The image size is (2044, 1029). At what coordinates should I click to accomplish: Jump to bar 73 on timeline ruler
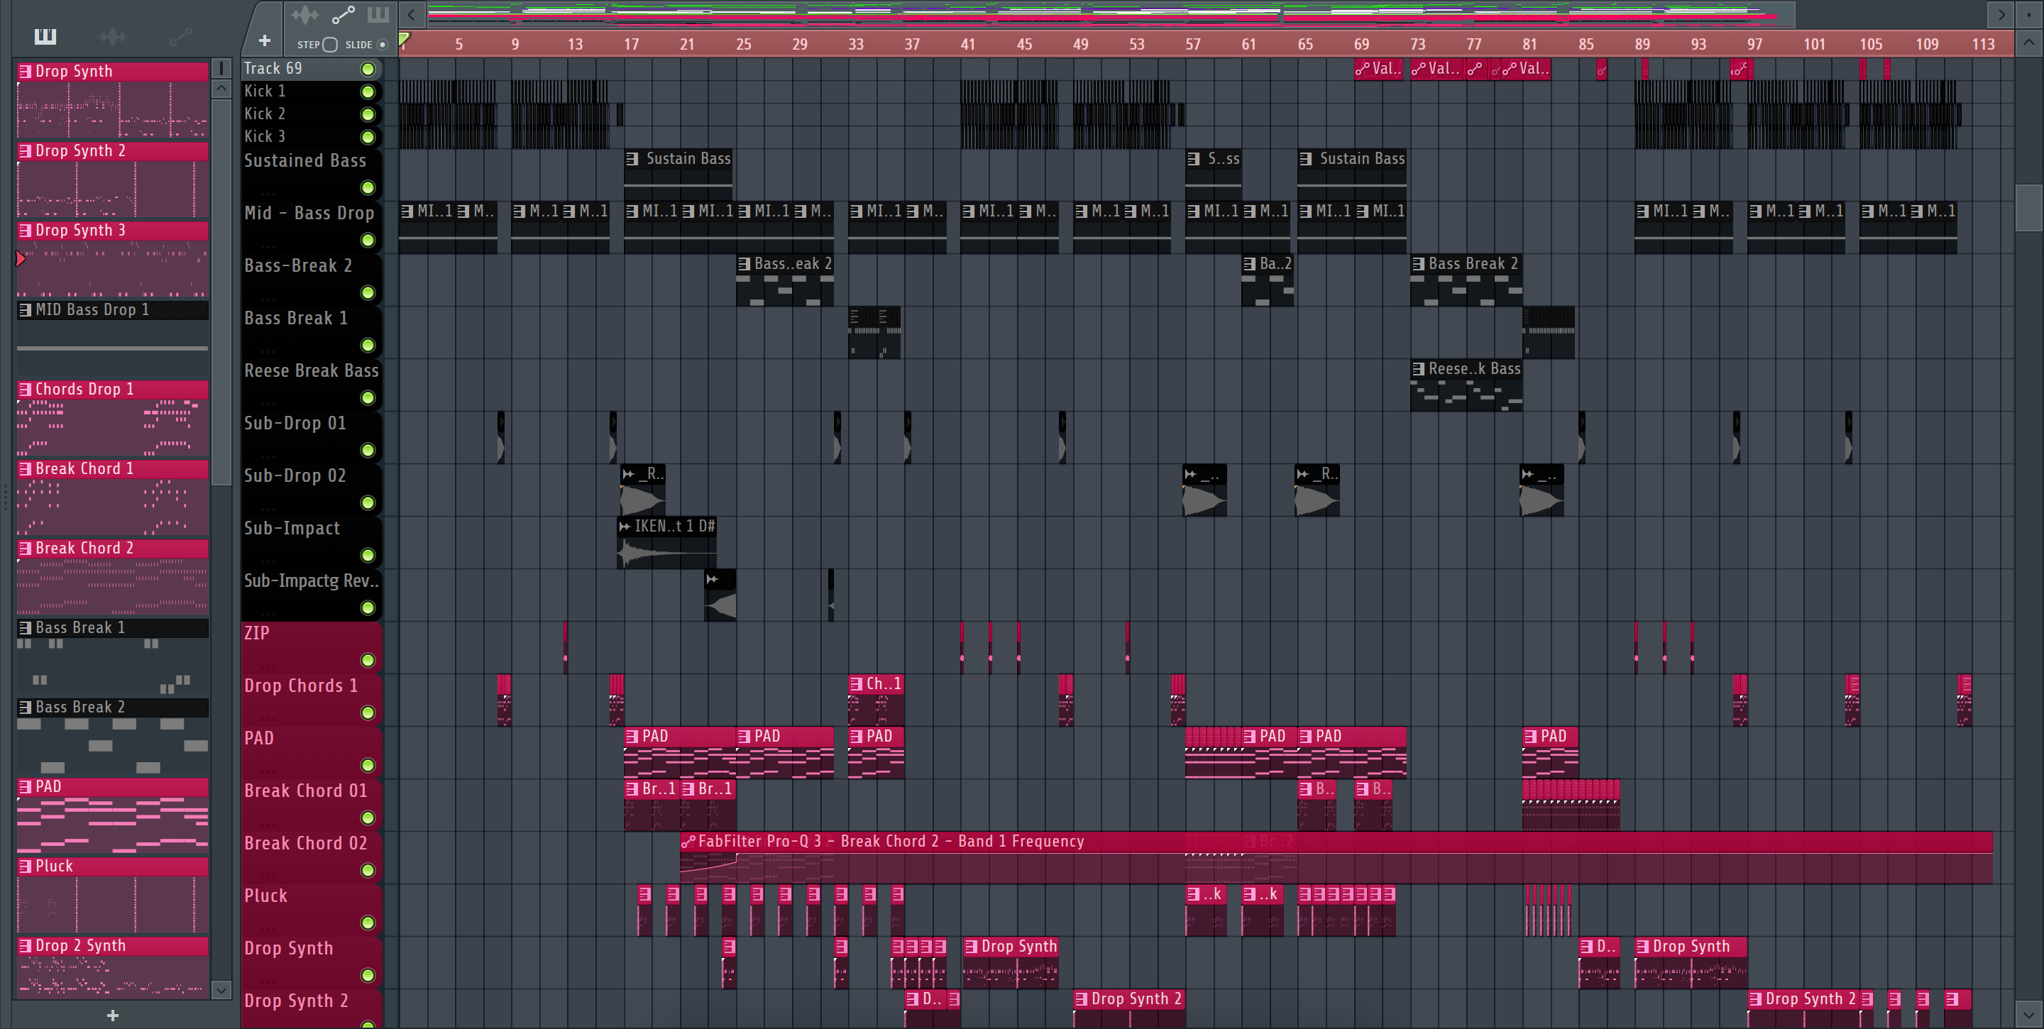point(1417,45)
